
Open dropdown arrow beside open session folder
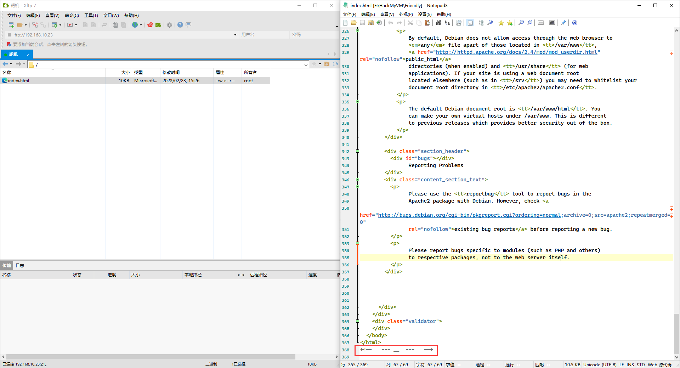[25, 25]
